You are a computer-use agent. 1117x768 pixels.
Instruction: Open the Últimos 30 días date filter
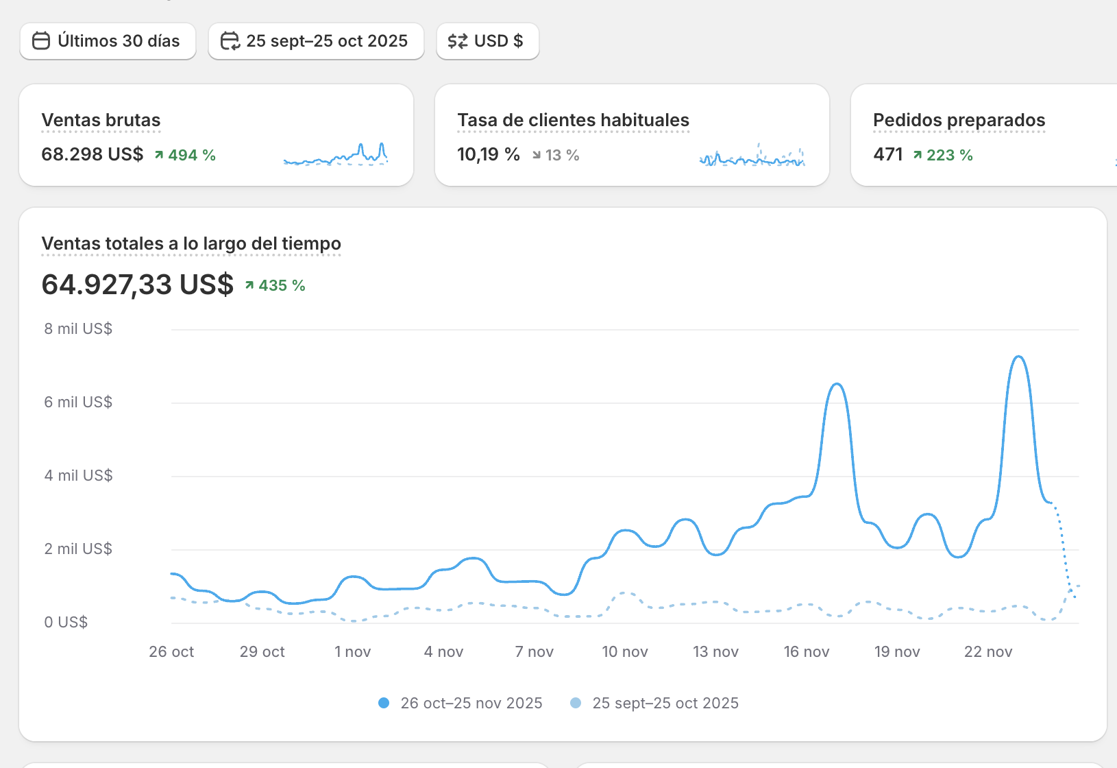click(108, 41)
